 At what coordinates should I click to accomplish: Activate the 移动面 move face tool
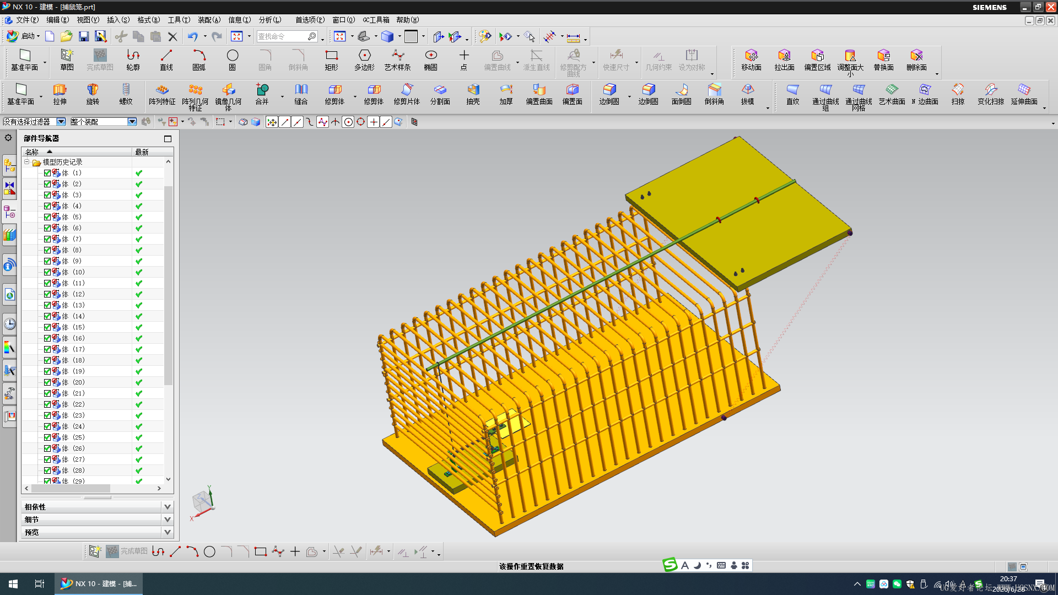[751, 60]
